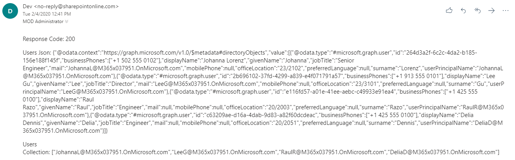
Task: Forward this email with right arrow icon
Action: (492, 11)
